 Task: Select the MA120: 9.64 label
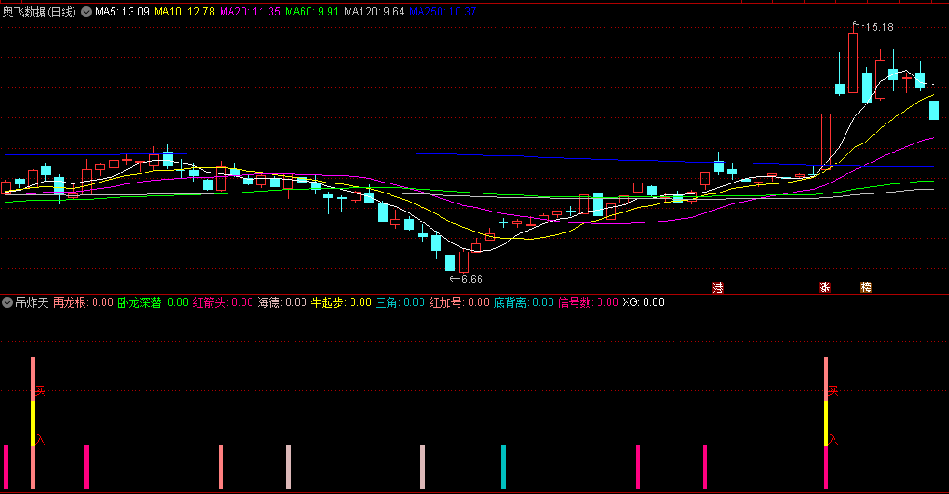point(374,12)
